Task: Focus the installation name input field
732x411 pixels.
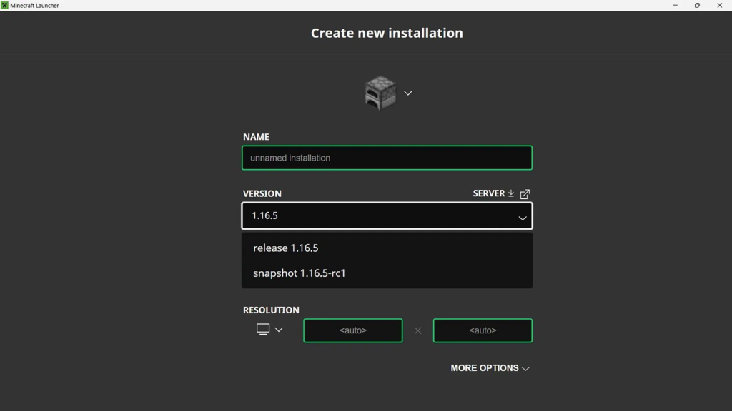Action: click(387, 158)
